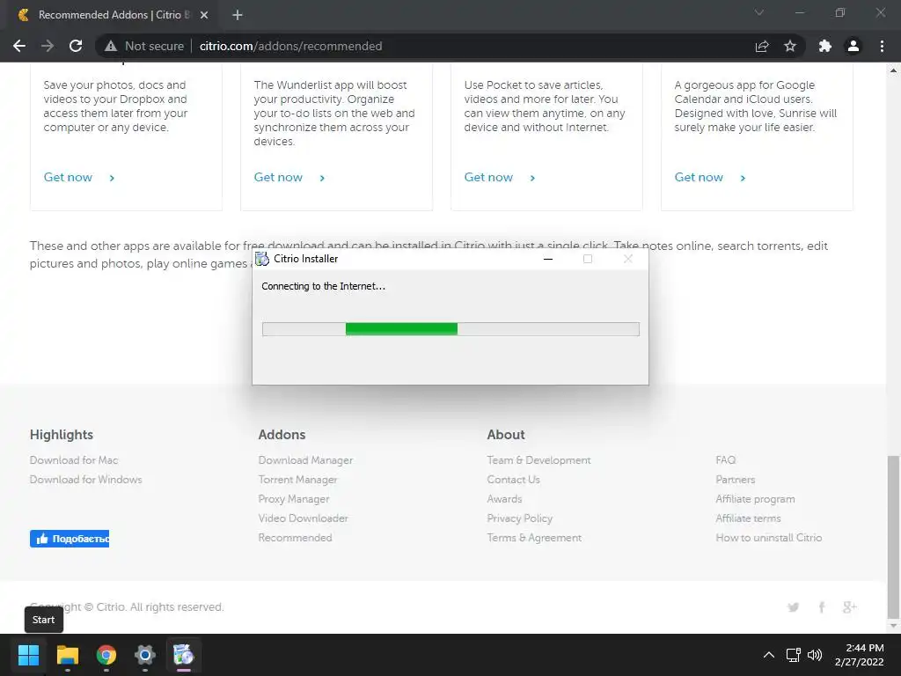Open the Chrome profile avatar icon
Viewport: 901px width, 676px height.
click(853, 46)
